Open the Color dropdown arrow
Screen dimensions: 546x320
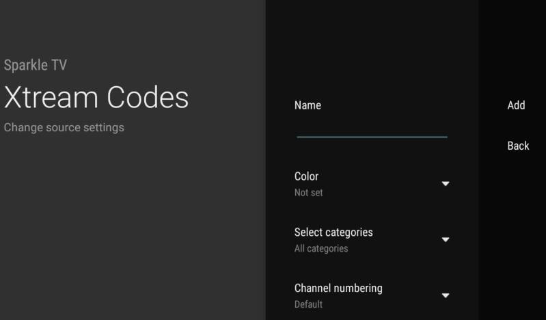point(446,184)
